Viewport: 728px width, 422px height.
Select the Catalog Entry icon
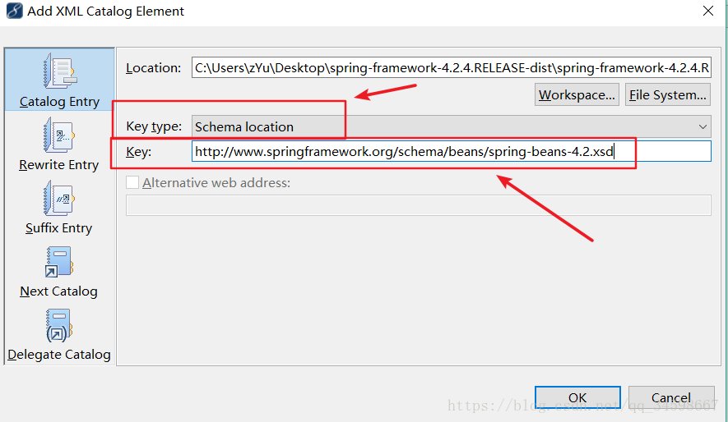[x=59, y=71]
